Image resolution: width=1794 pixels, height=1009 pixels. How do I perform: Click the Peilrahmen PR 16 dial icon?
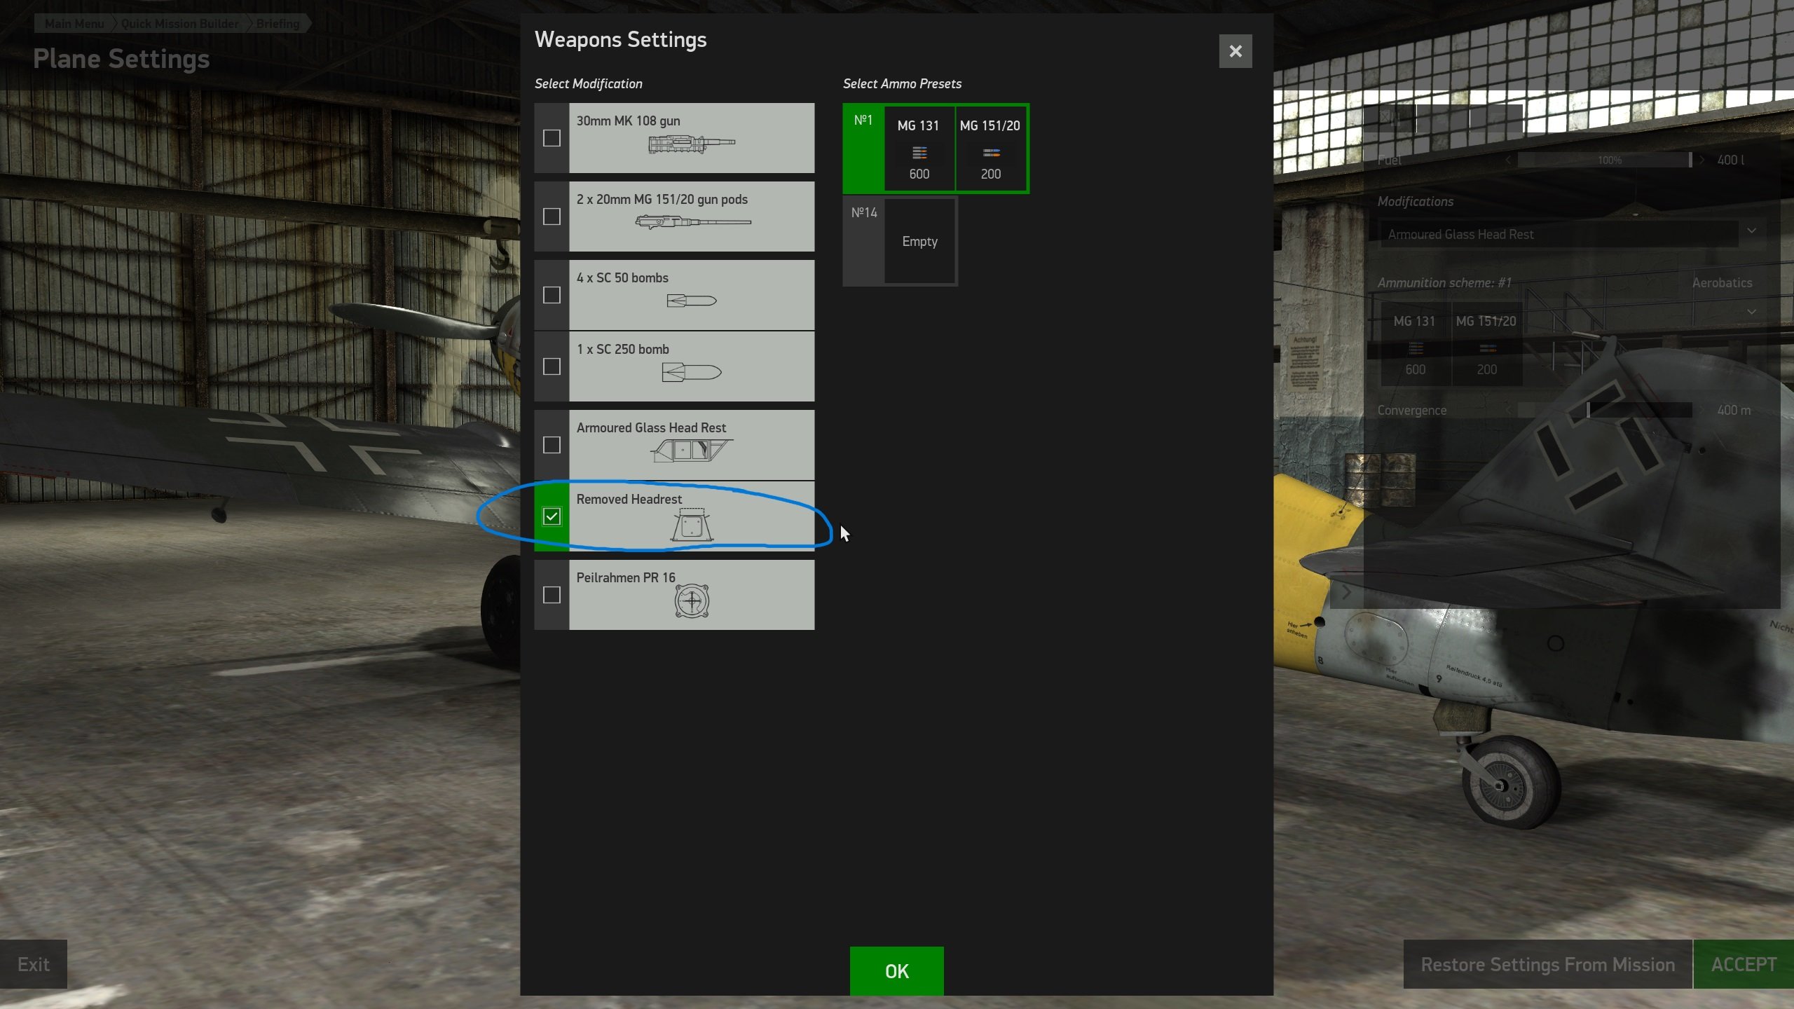click(692, 600)
